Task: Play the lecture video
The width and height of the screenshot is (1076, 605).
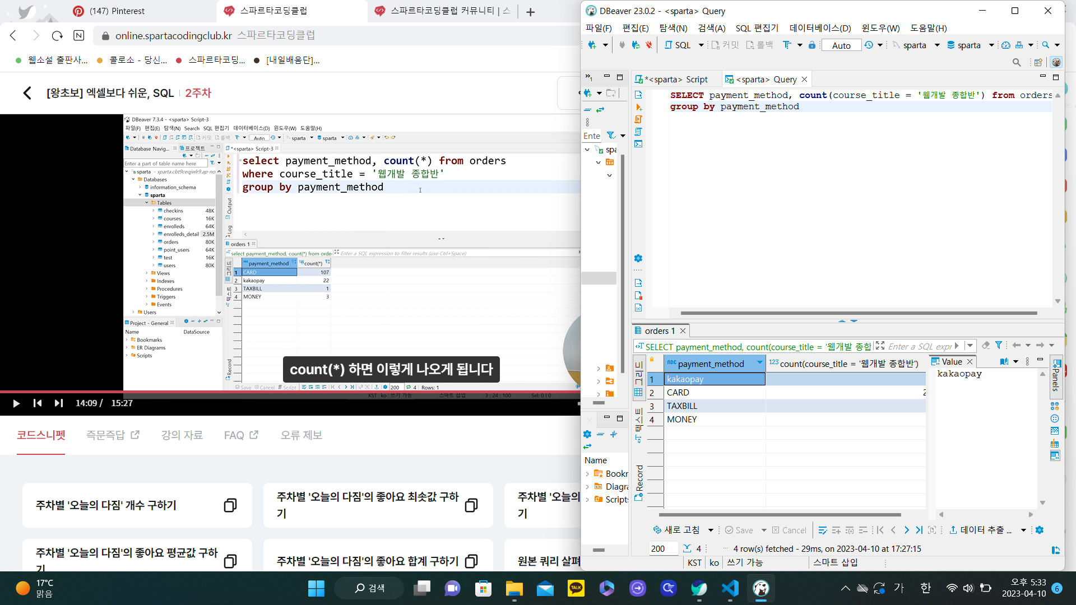Action: point(16,403)
